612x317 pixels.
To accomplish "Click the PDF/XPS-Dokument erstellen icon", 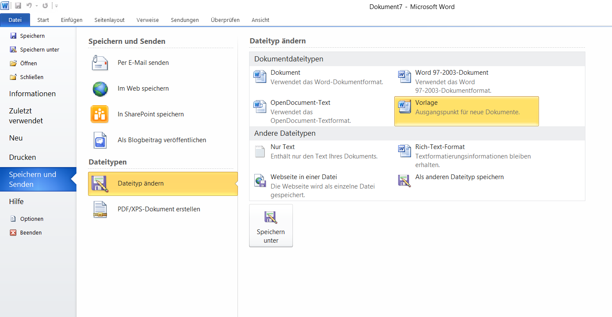I will tap(100, 209).
